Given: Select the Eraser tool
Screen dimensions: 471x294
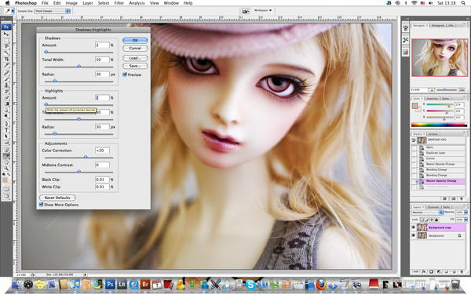Looking at the screenshot, I should [6, 97].
